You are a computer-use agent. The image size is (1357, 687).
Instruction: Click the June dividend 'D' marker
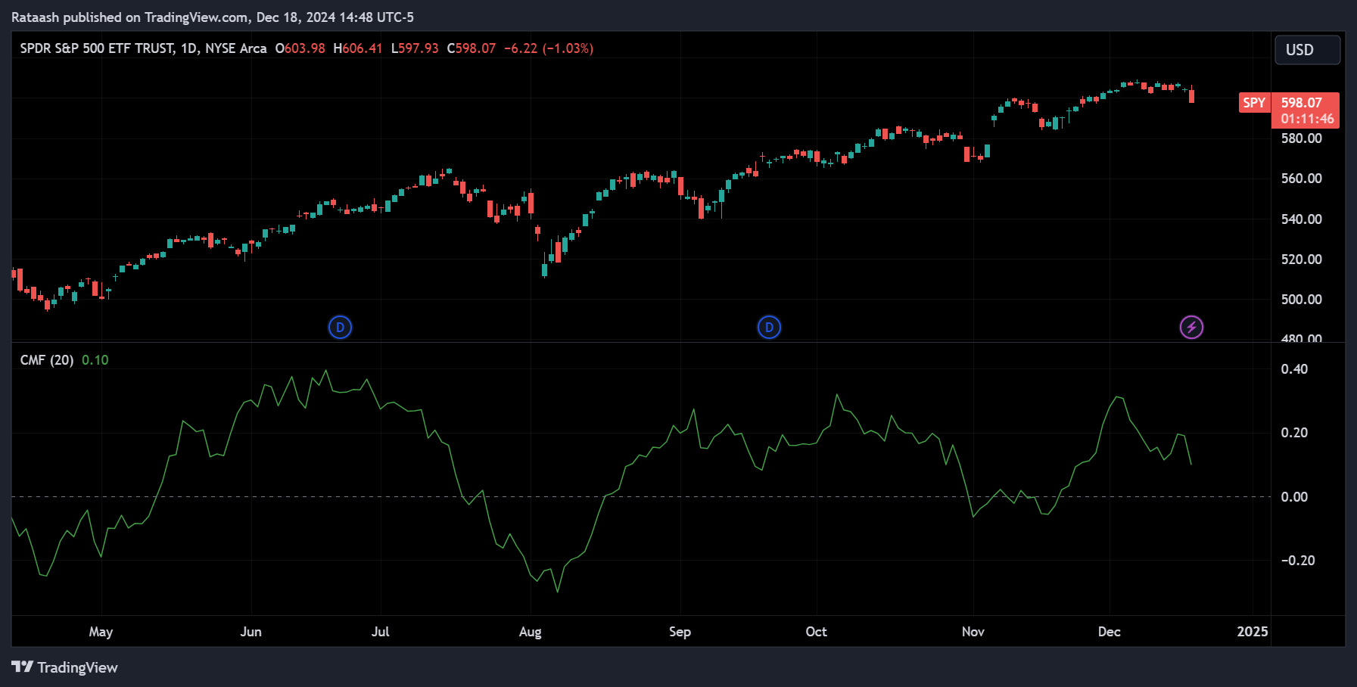tap(340, 328)
